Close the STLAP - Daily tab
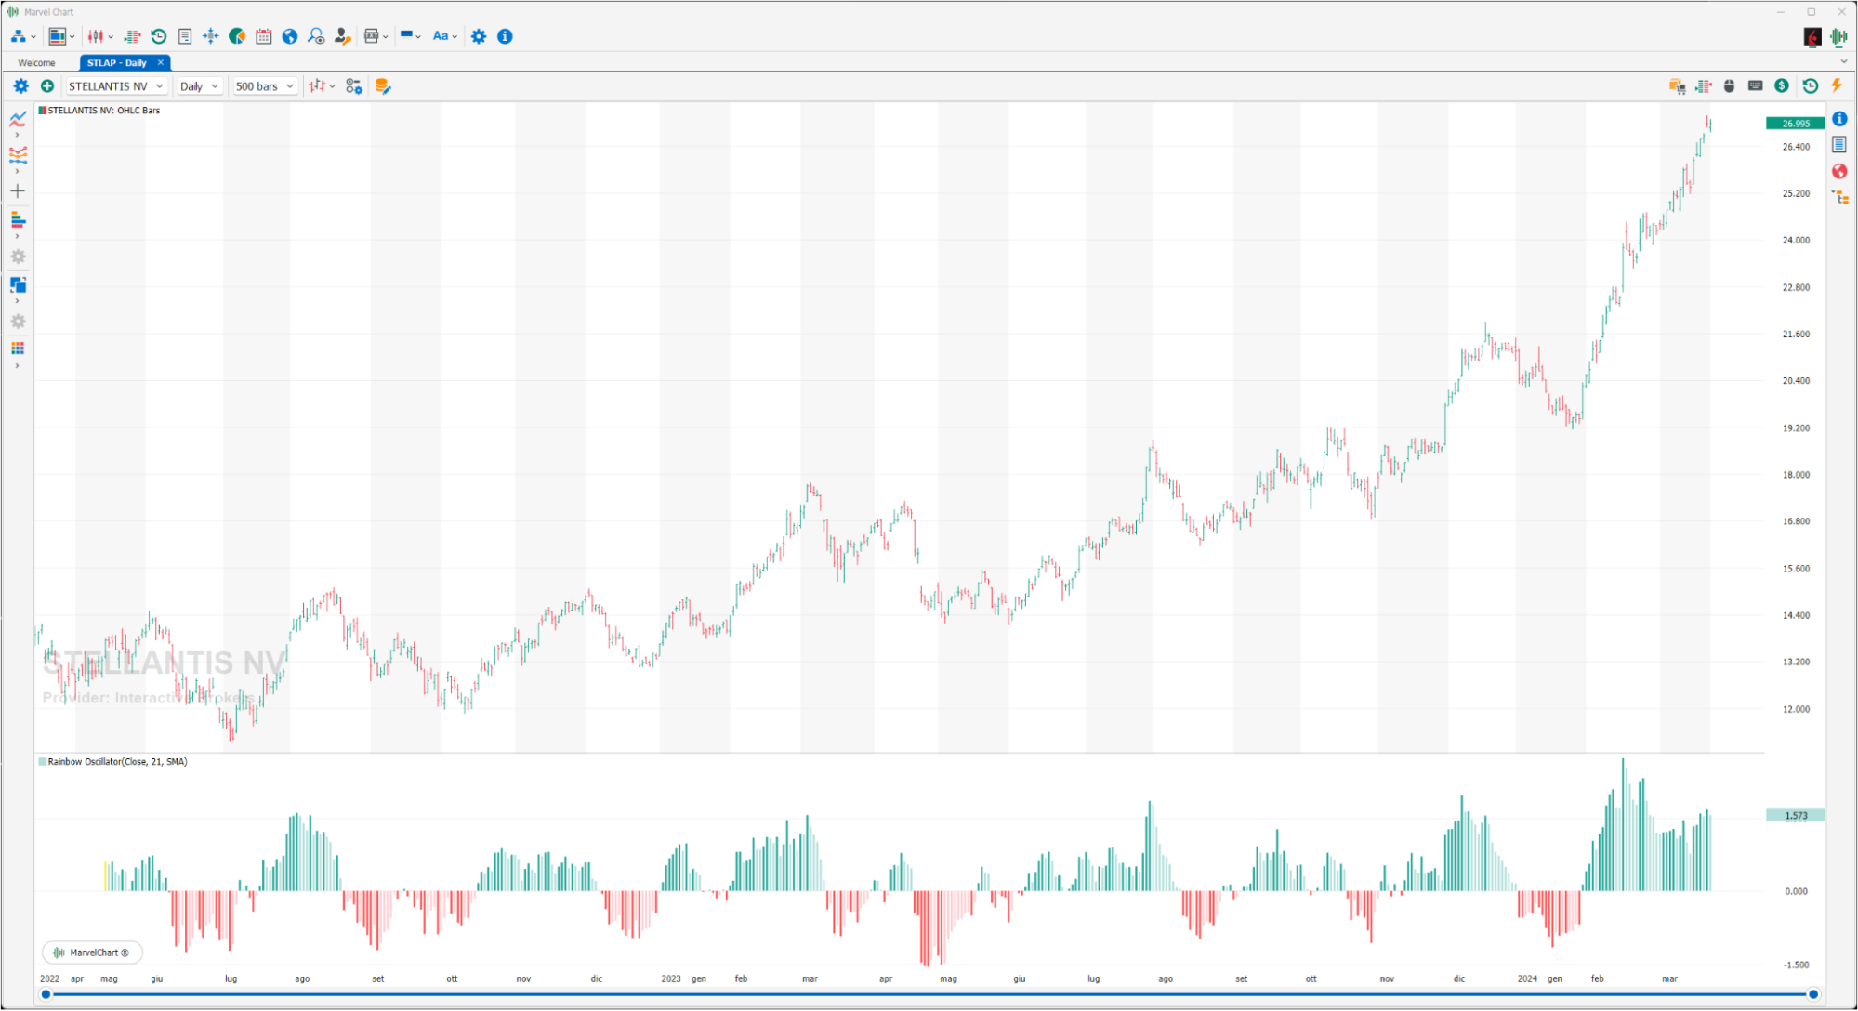Viewport: 1858px width, 1011px height. coord(161,62)
